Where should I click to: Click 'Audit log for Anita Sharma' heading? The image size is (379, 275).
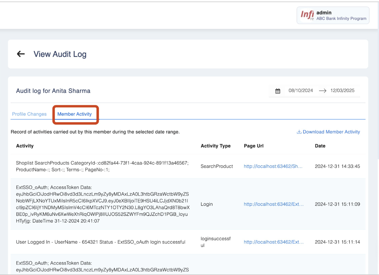point(53,91)
